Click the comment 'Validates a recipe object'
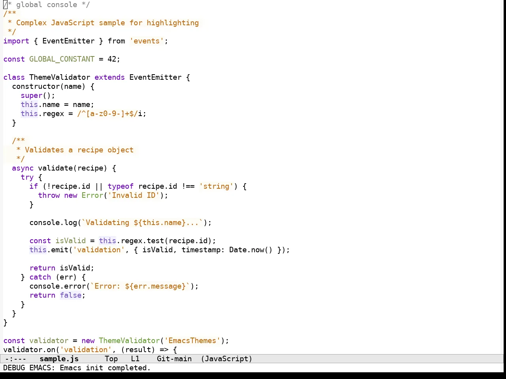Image resolution: width=506 pixels, height=379 pixels. (x=79, y=150)
